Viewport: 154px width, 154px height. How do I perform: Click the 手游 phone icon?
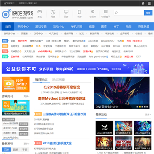79,12
